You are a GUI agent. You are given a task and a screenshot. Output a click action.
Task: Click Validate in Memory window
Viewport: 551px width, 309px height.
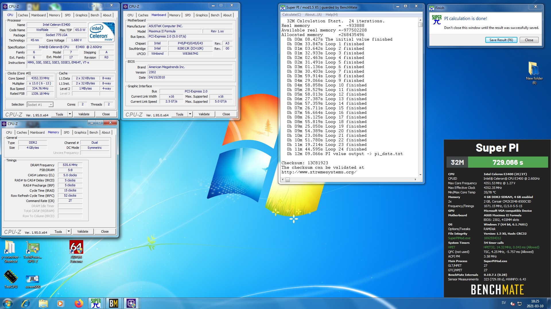83,231
